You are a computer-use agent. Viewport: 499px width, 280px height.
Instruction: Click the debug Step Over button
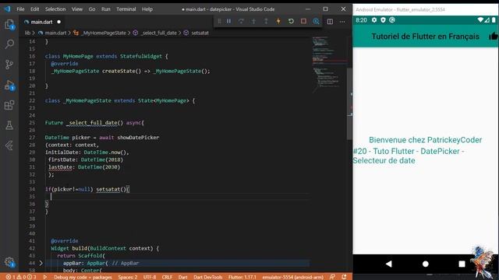tap(241, 21)
